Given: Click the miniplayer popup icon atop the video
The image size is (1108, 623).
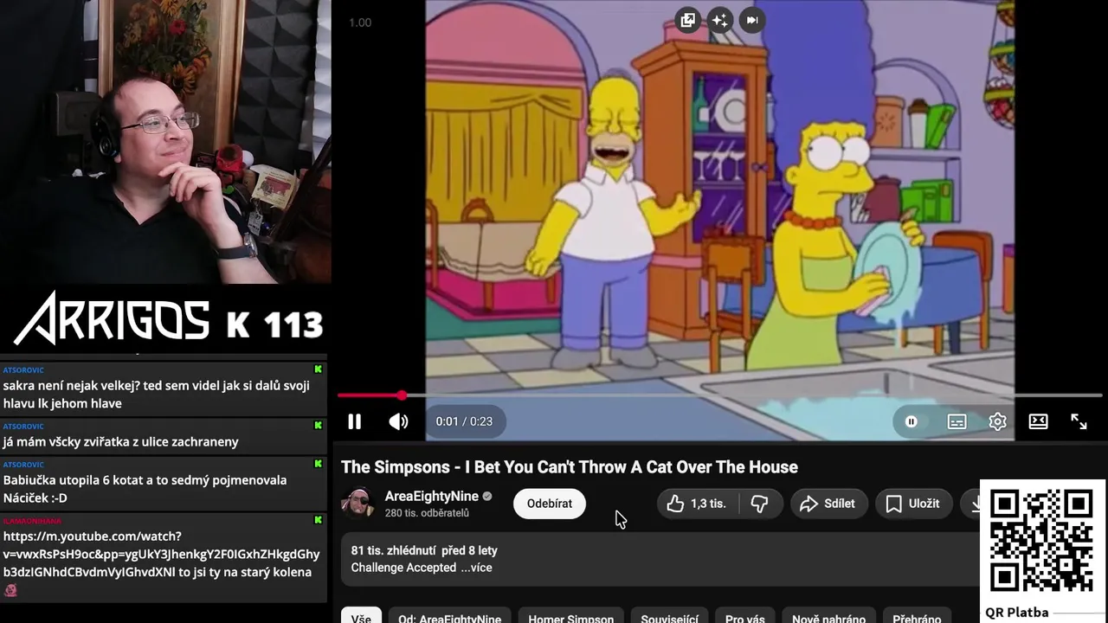Looking at the screenshot, I should pyautogui.click(x=688, y=20).
